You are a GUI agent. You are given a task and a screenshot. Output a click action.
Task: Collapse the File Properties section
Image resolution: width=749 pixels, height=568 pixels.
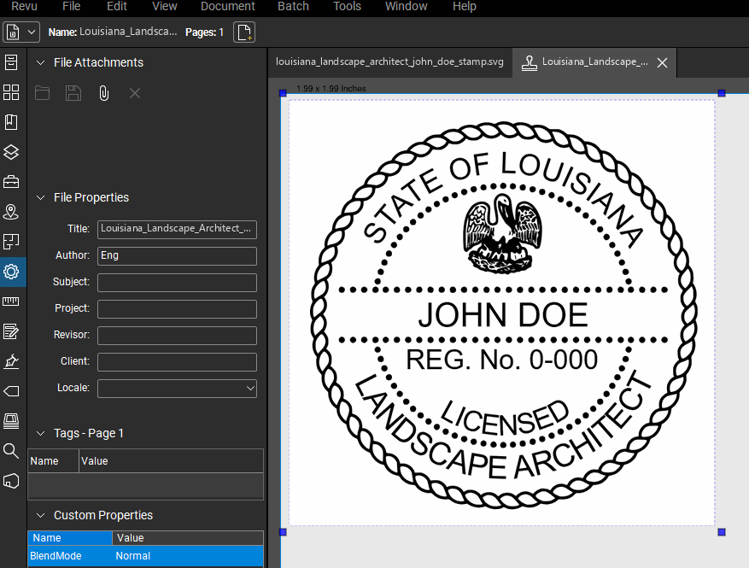click(x=41, y=197)
